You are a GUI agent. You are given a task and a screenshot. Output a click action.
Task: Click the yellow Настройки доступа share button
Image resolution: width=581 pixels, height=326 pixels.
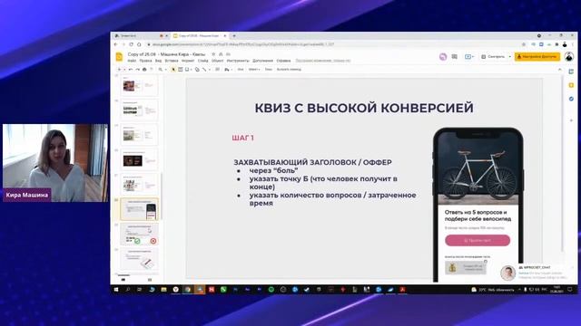(x=537, y=56)
